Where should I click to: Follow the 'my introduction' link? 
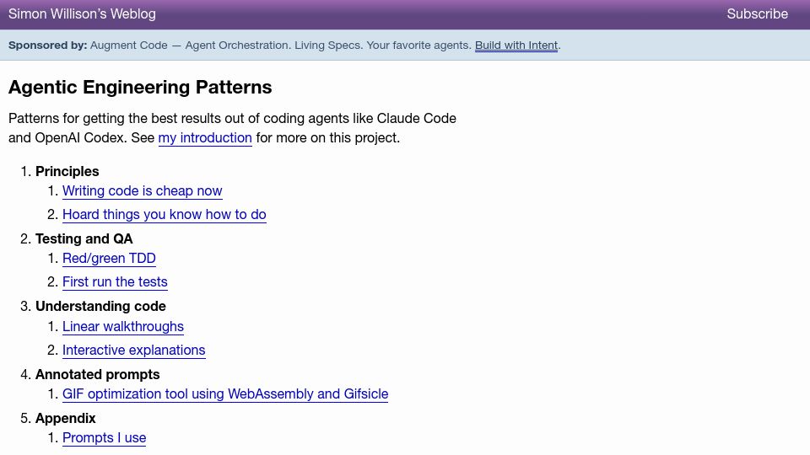pos(205,137)
